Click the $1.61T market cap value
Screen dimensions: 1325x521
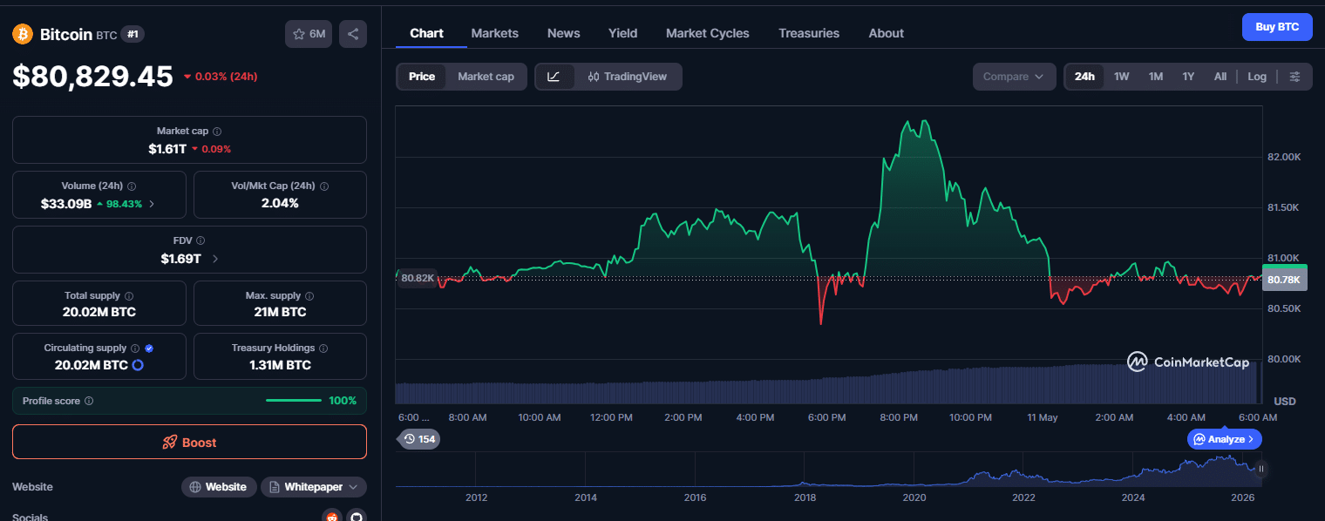point(167,149)
